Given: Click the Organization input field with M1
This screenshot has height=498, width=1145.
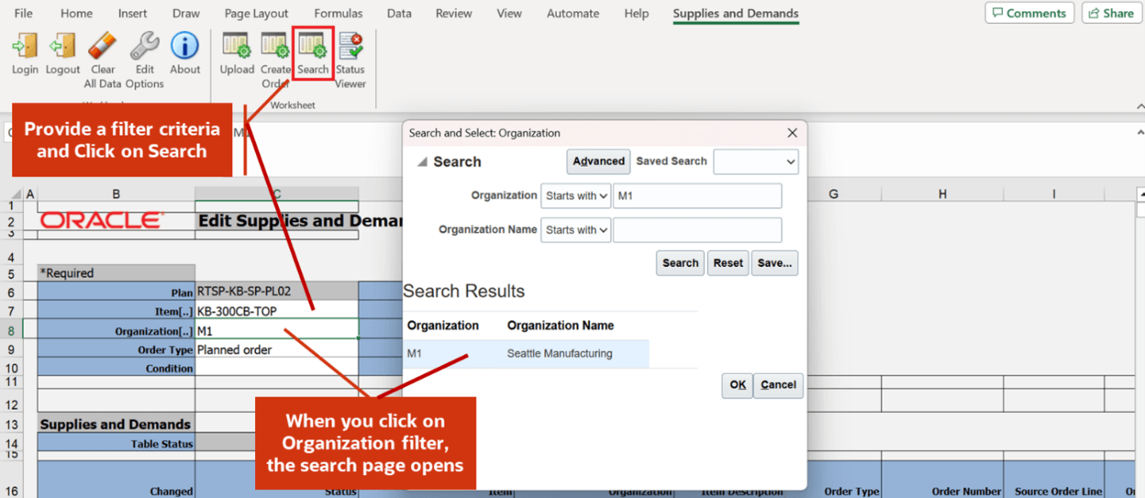Looking at the screenshot, I should 697,196.
